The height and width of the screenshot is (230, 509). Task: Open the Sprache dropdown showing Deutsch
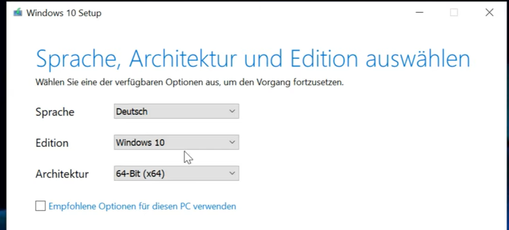coord(176,111)
